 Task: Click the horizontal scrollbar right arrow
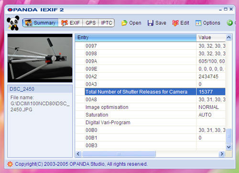pyautogui.click(x=222, y=154)
